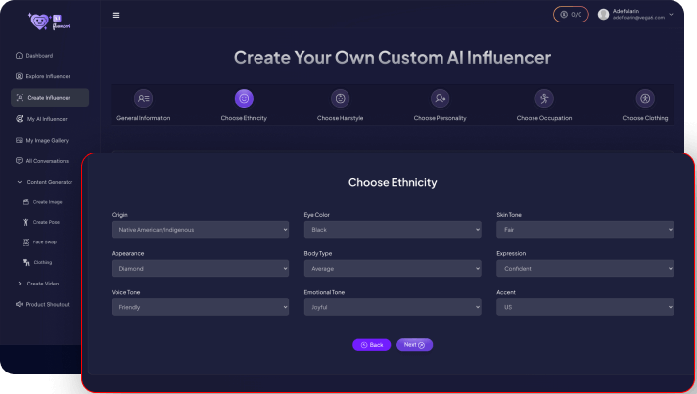The image size is (697, 394).
Task: Open the Body Type dropdown
Action: pyautogui.click(x=393, y=269)
